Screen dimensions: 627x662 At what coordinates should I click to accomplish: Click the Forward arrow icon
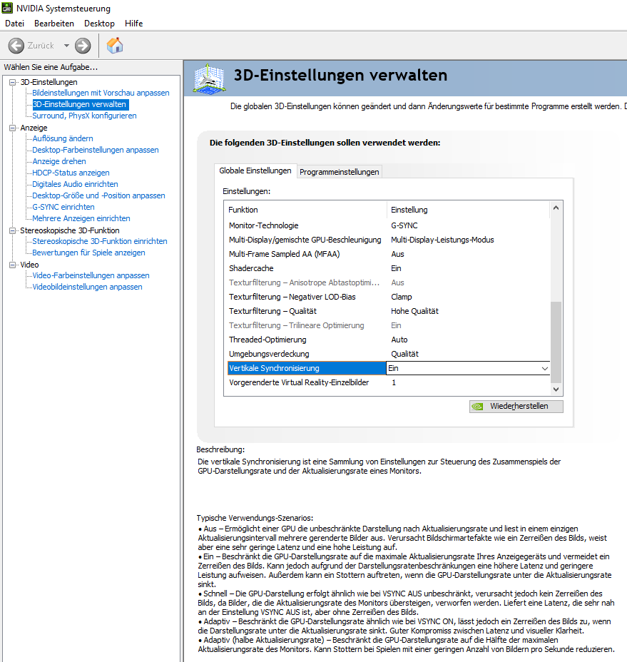tap(83, 46)
